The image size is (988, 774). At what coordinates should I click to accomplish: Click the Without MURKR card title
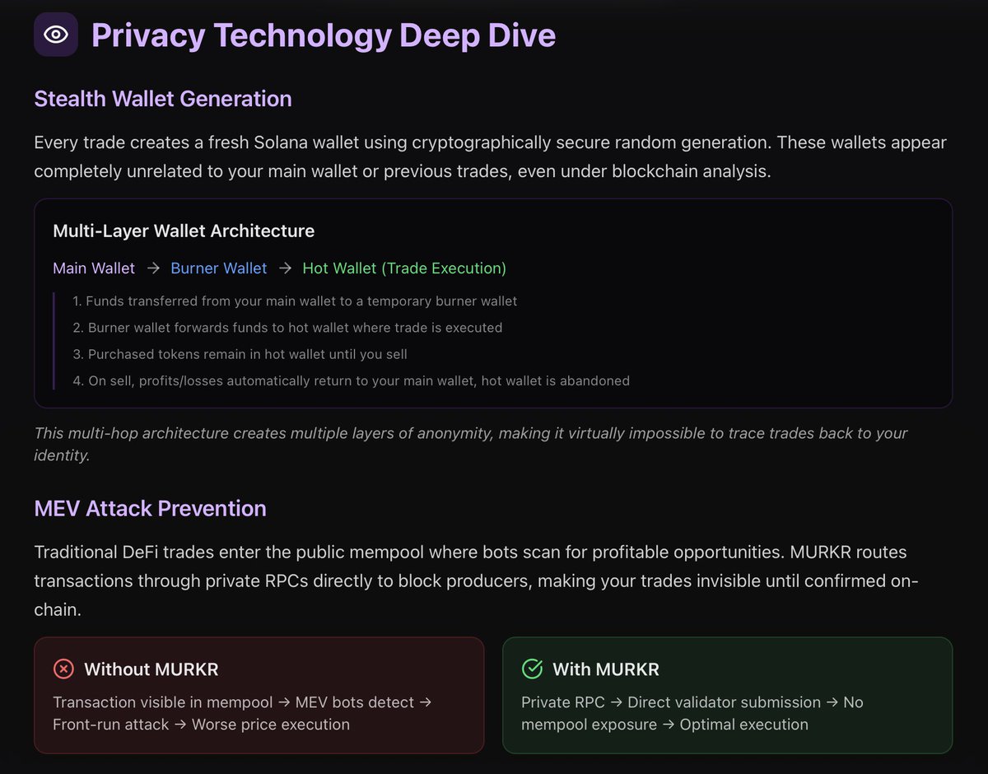tap(151, 669)
